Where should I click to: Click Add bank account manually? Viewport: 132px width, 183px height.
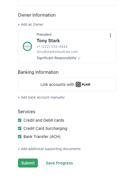[41, 97]
